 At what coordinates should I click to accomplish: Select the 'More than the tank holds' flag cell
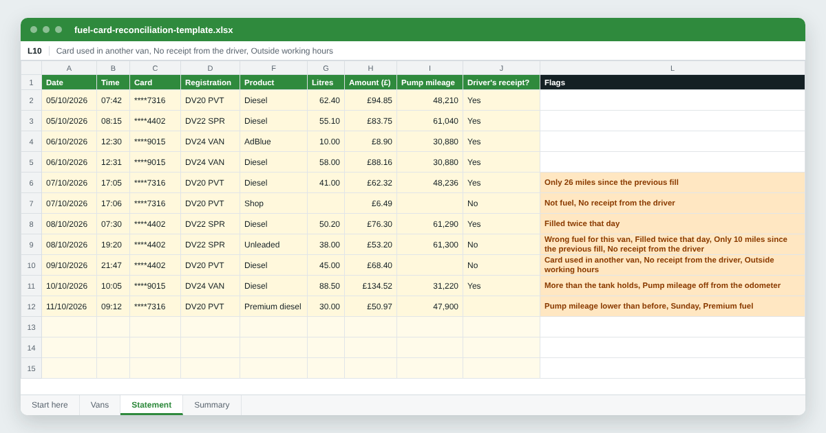[x=673, y=286]
